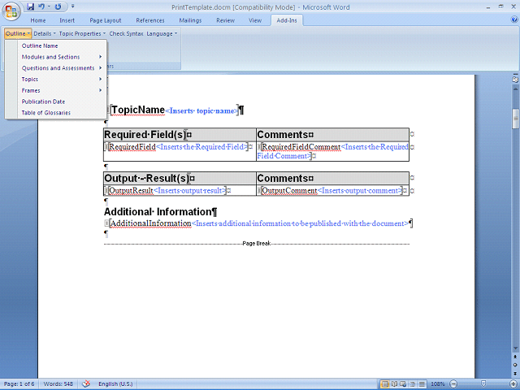Switch to Outline view in status bar
Viewport: 520px width, 390px height.
pyautogui.click(x=413, y=384)
